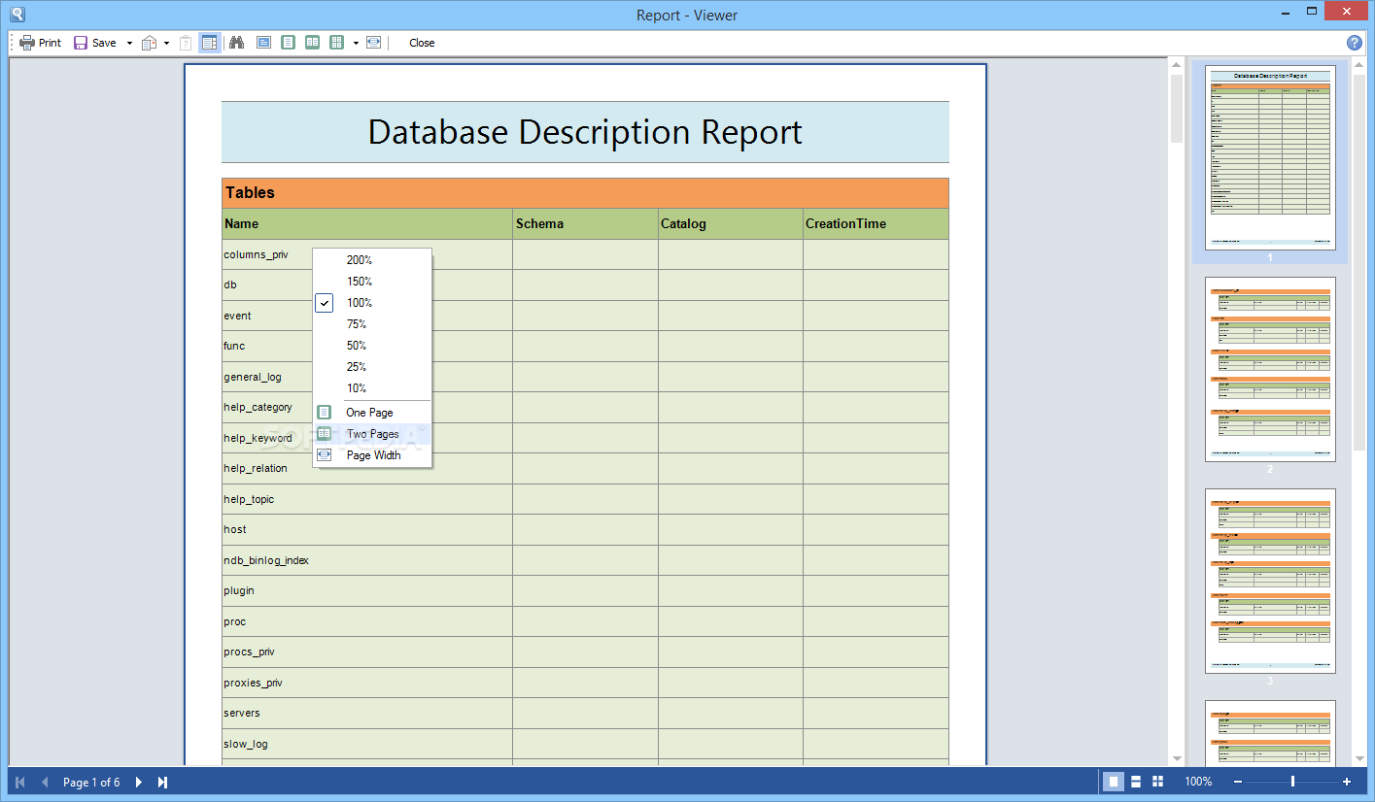Click the 100% zoom label in status bar
Image resolution: width=1375 pixels, height=802 pixels.
click(x=1198, y=782)
